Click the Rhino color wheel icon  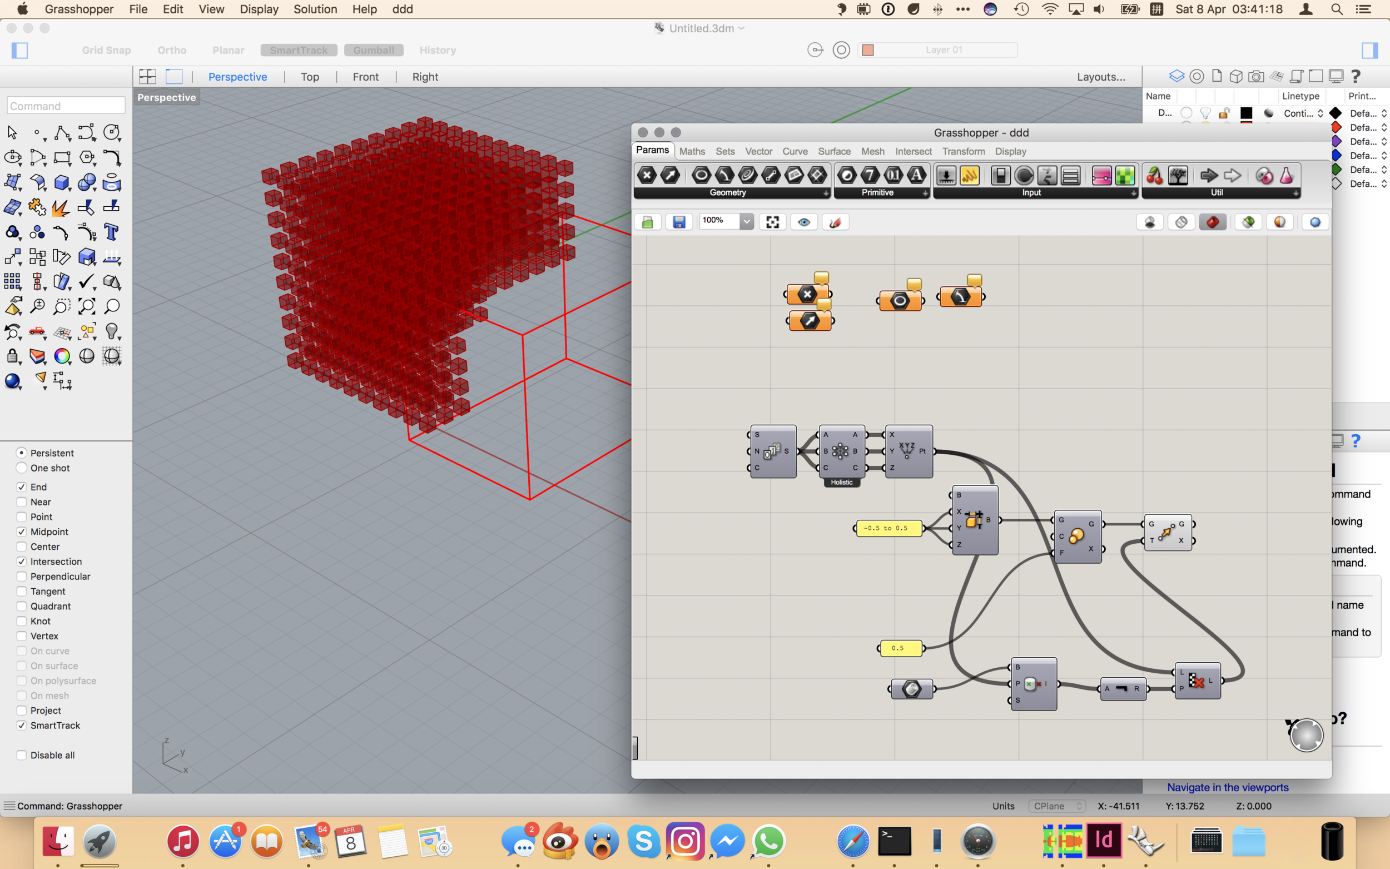tap(62, 356)
